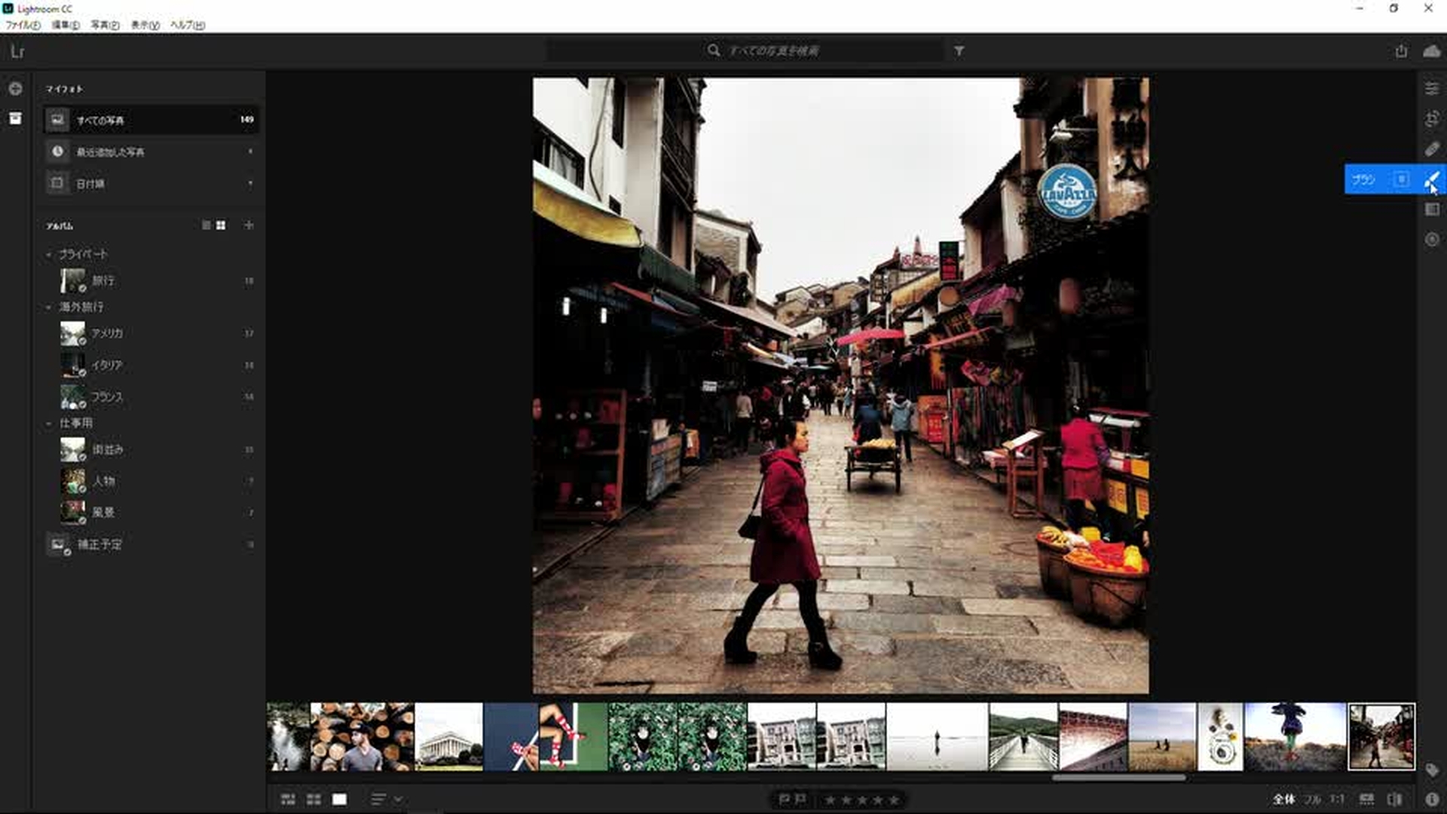Select the Brush tool
1447x814 pixels.
1431,179
